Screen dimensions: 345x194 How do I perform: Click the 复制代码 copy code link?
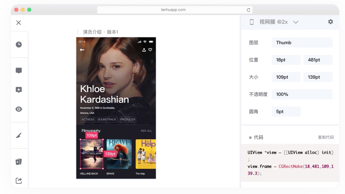(x=326, y=137)
